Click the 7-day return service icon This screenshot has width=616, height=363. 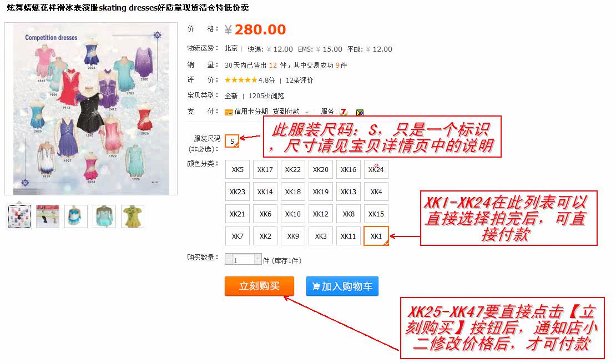tap(344, 112)
